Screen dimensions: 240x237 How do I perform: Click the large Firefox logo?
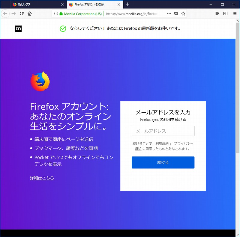click(40, 81)
